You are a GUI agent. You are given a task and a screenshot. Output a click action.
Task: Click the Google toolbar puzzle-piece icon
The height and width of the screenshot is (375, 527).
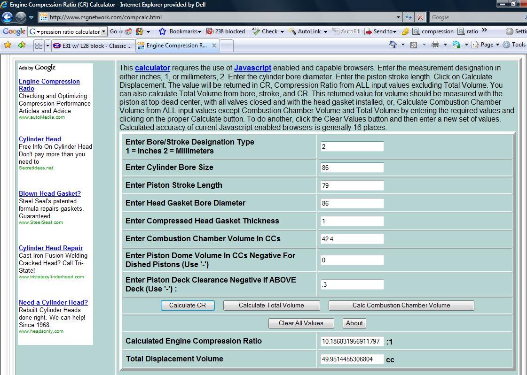140,31
